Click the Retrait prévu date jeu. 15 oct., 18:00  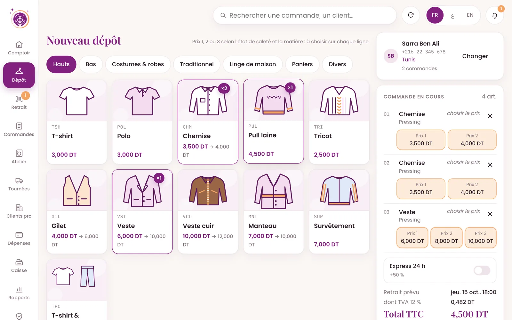[474, 292]
